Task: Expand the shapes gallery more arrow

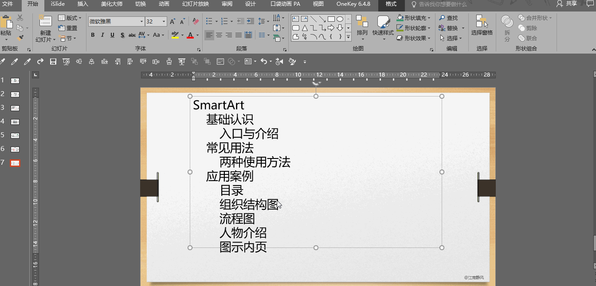Action: click(348, 37)
